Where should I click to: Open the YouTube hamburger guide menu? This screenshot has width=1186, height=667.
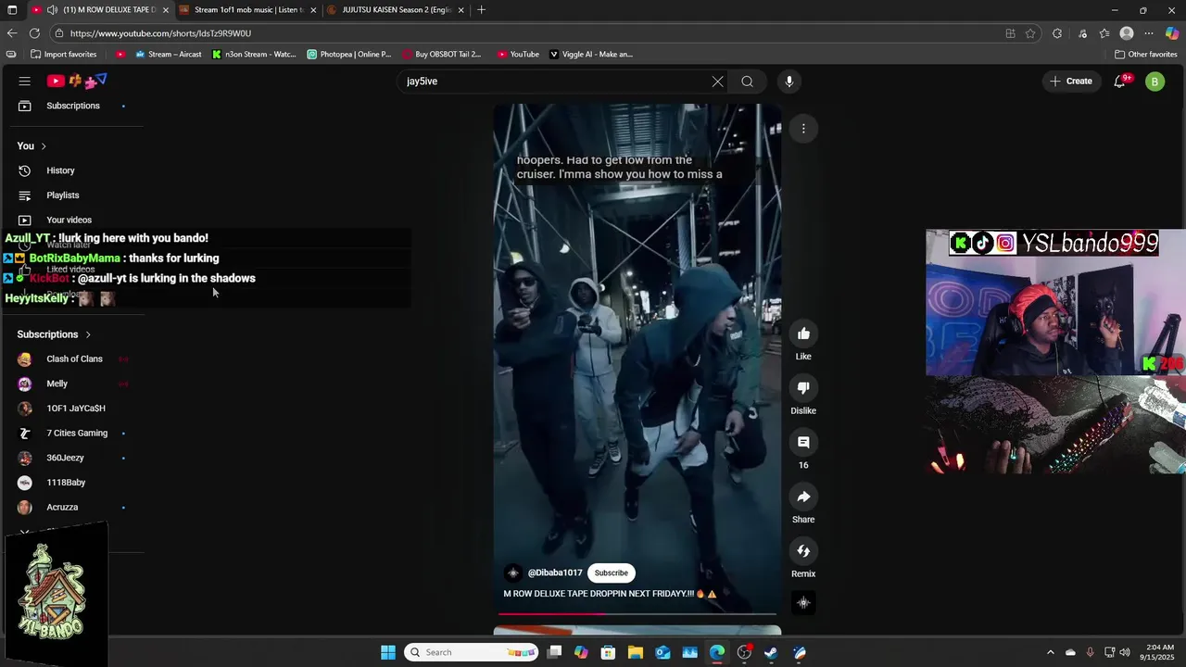tap(25, 82)
